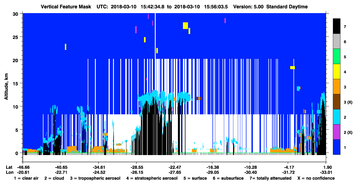362x186 pixels.
Task: Click the yellow aerosol patch near 18 km altitude
Action: (x=292, y=67)
